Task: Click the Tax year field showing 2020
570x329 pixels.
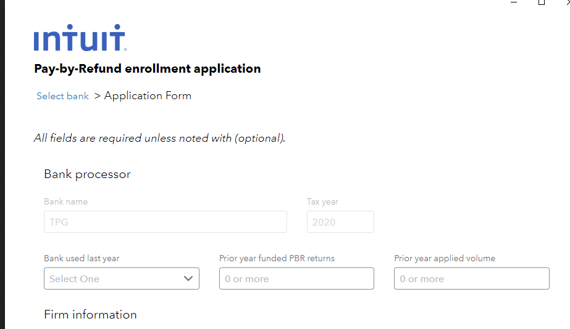Action: coord(340,222)
